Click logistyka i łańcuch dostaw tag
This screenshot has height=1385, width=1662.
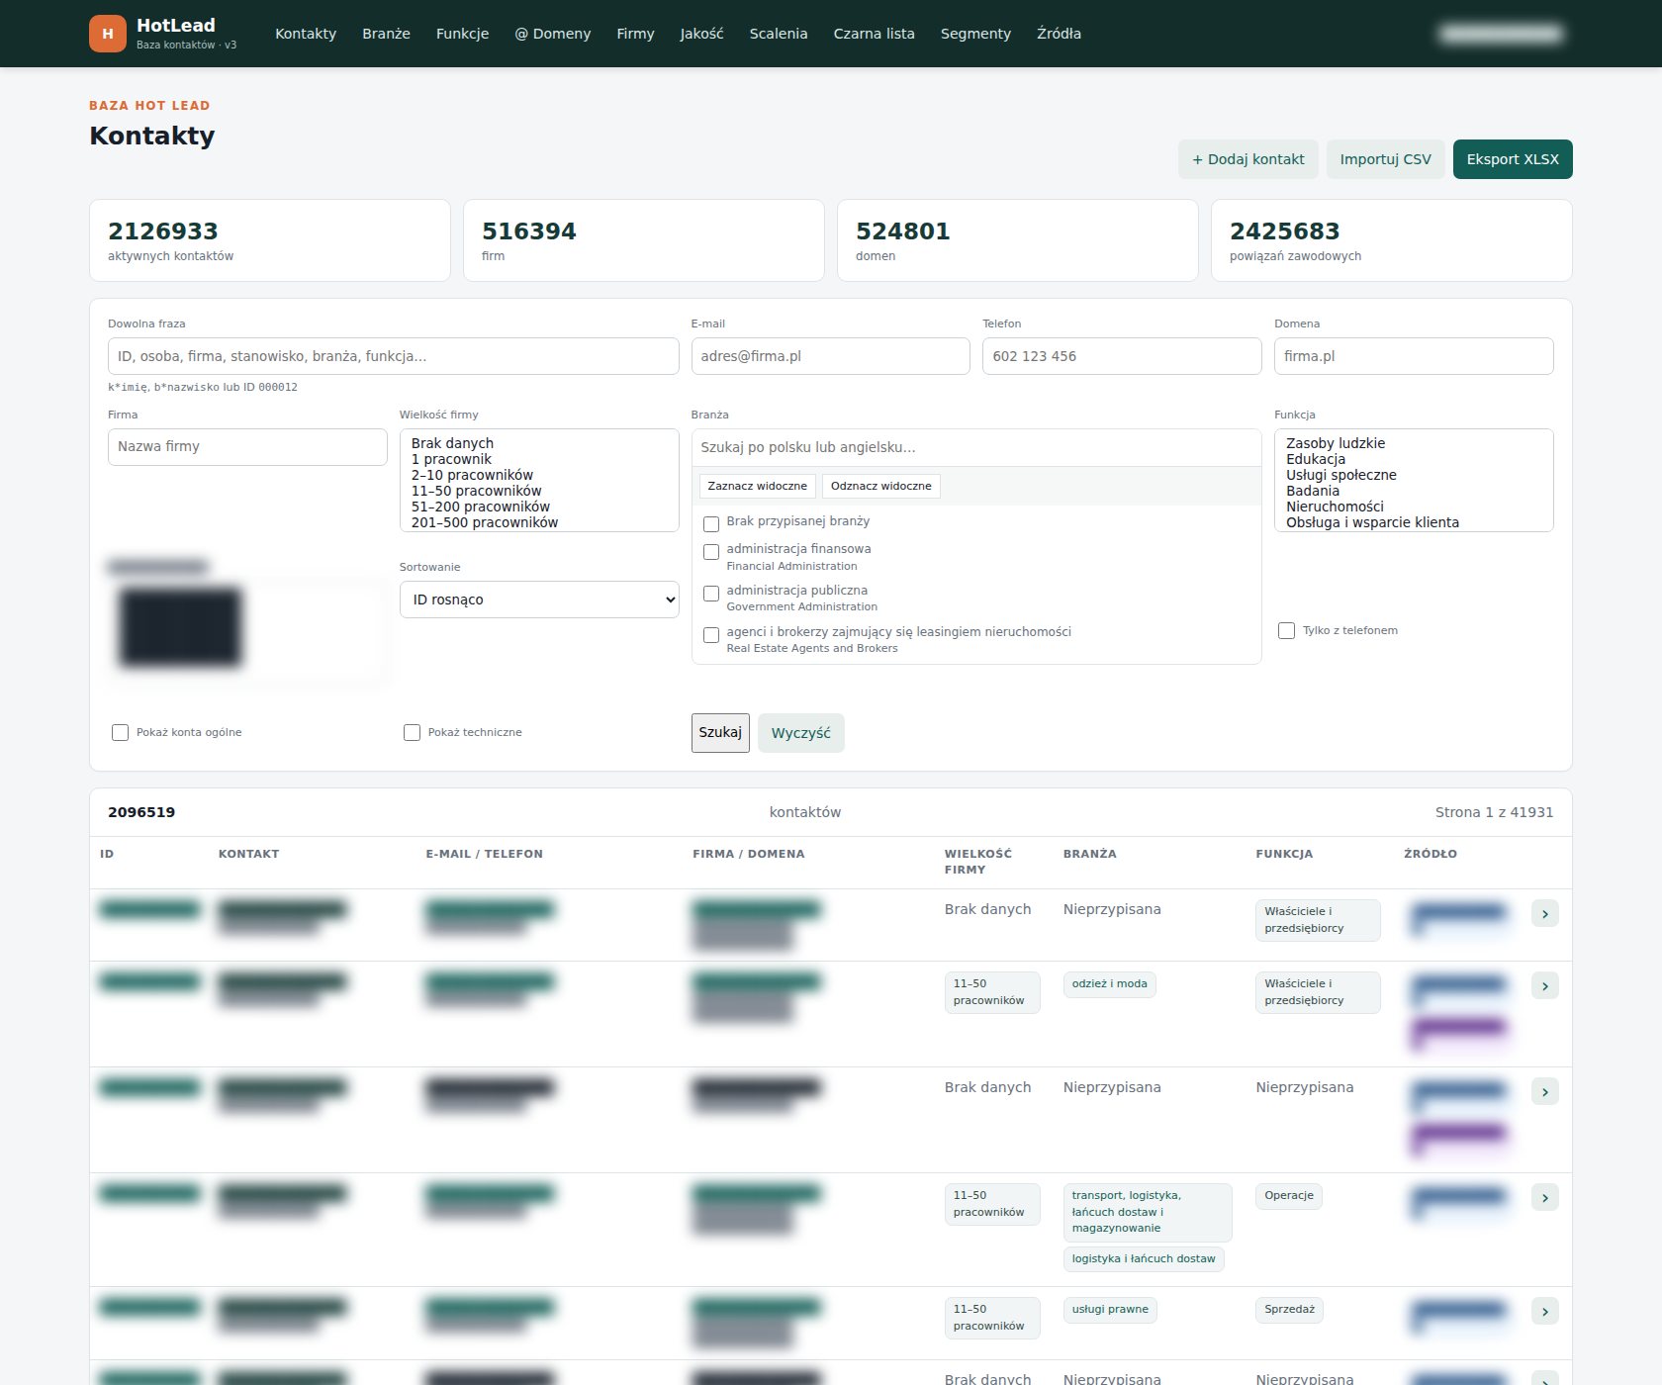(x=1144, y=1258)
